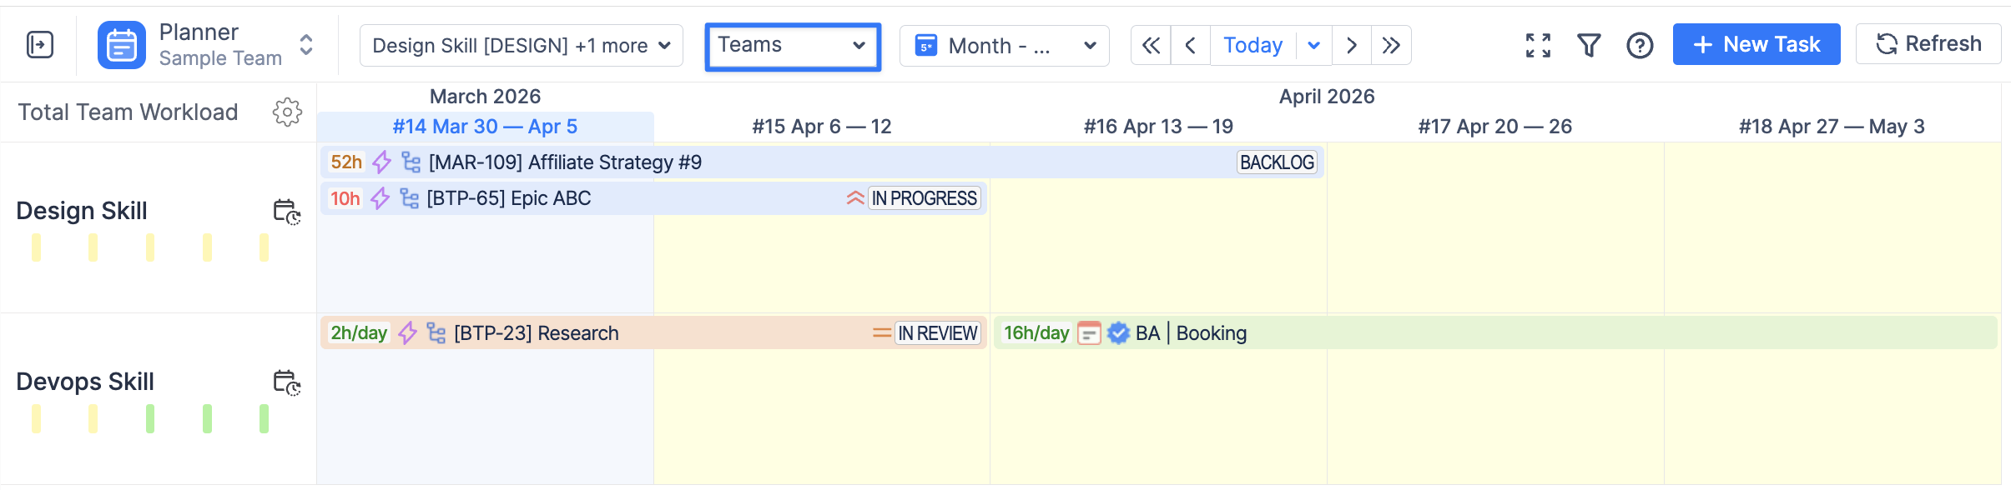Click Design Skill calendar schedule icon
Screen dimensions: 2011x490
tap(287, 212)
